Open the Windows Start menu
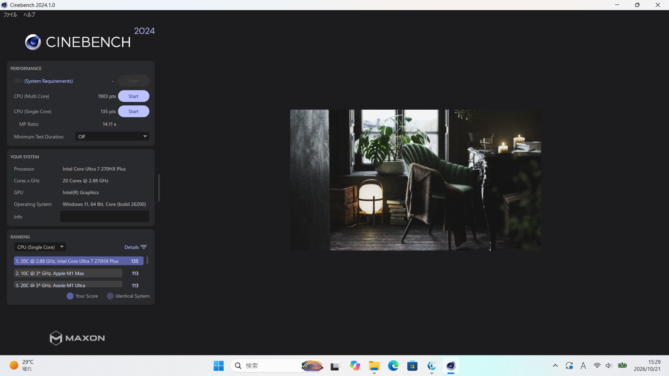 click(218, 366)
